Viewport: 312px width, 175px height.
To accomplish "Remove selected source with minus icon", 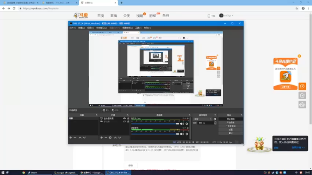I will click(x=106, y=138).
